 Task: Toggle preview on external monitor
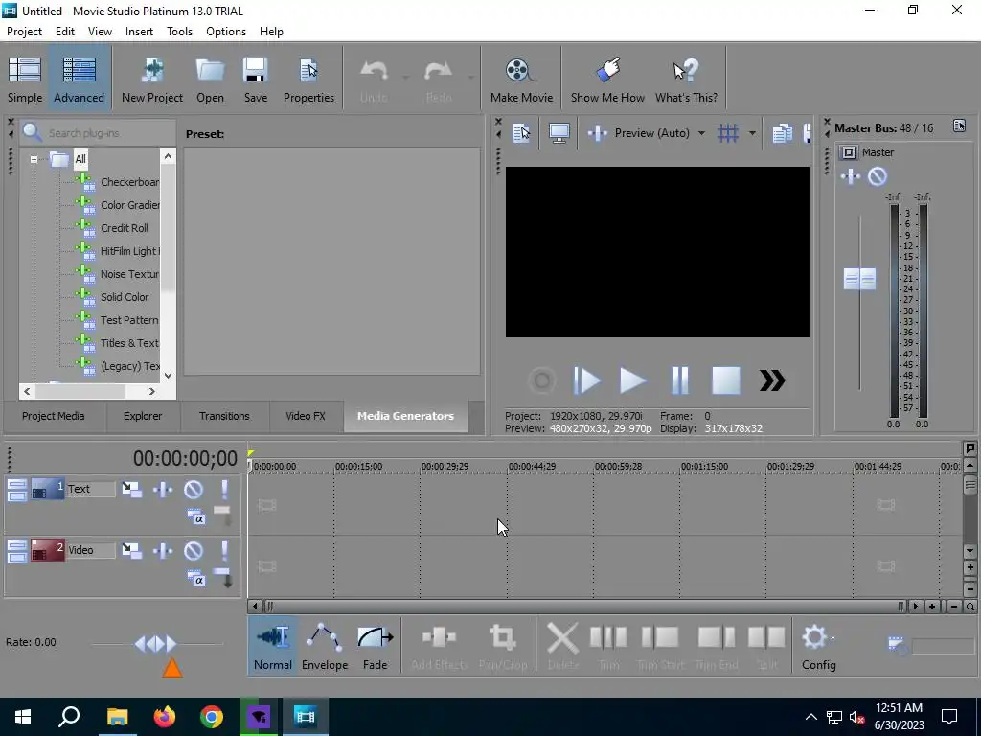(559, 132)
